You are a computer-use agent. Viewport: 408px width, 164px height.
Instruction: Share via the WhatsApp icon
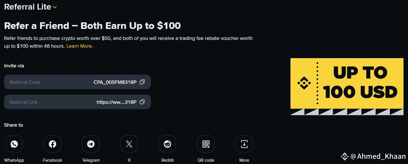click(x=14, y=144)
